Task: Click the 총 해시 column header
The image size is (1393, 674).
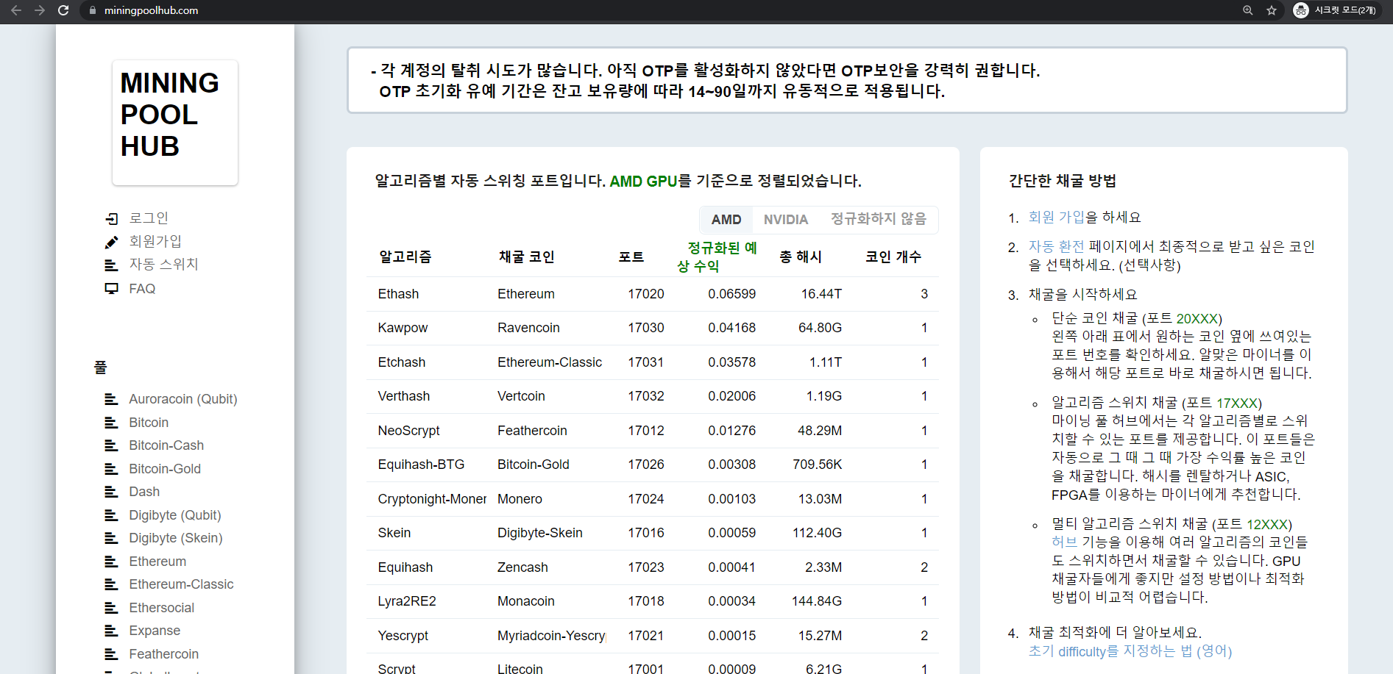Action: [x=801, y=257]
